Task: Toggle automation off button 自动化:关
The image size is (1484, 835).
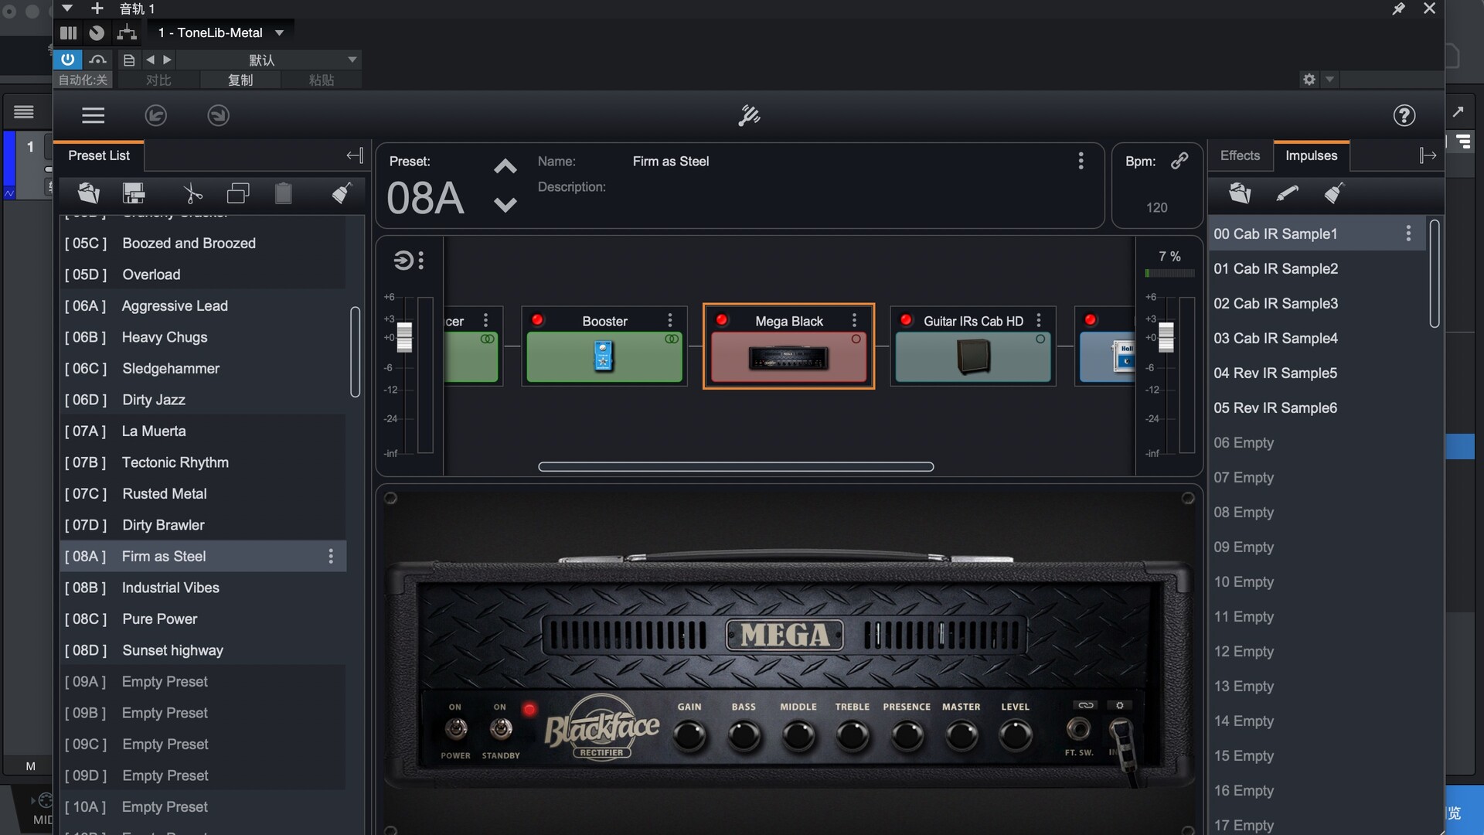Action: tap(83, 80)
